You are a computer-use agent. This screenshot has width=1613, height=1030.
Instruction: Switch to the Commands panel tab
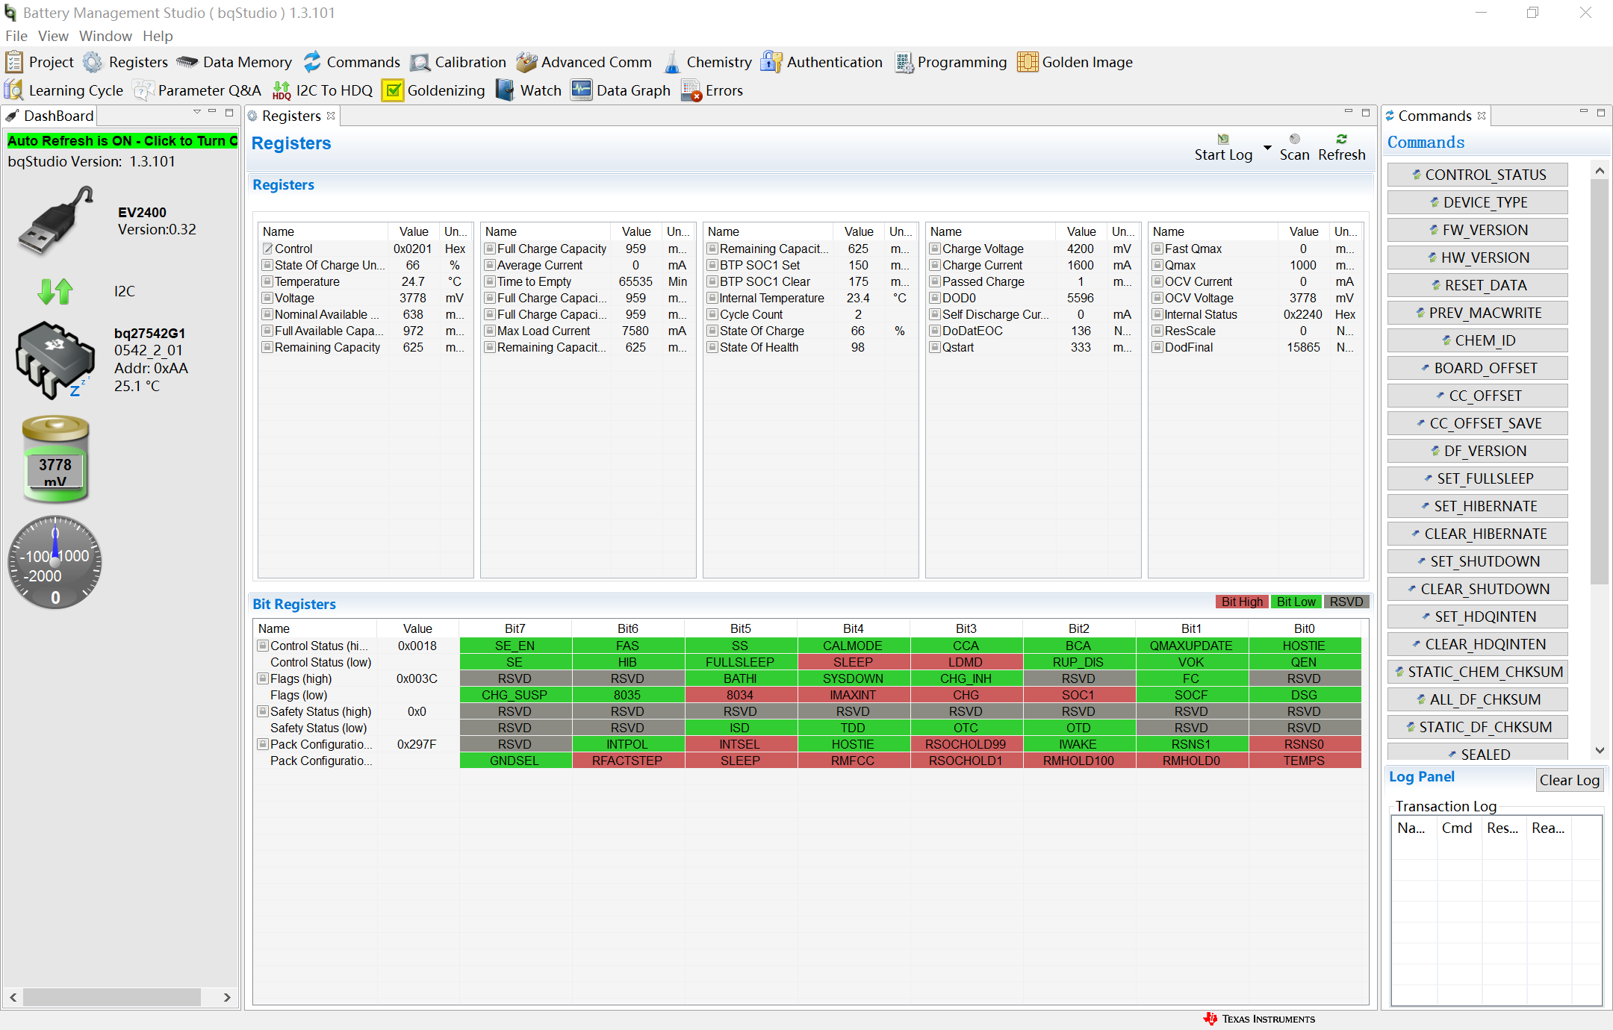tap(1433, 116)
